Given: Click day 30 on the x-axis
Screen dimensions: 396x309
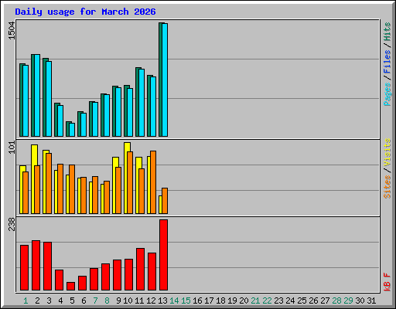Looking at the screenshot, I should 360,301.
